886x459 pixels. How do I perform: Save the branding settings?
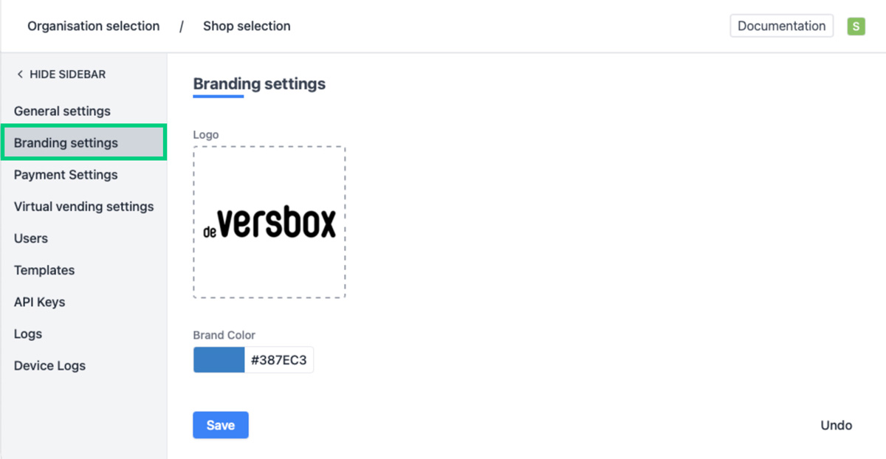221,425
